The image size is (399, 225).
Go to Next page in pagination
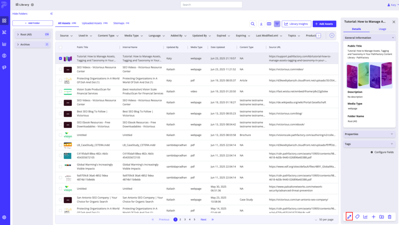click(x=203, y=220)
